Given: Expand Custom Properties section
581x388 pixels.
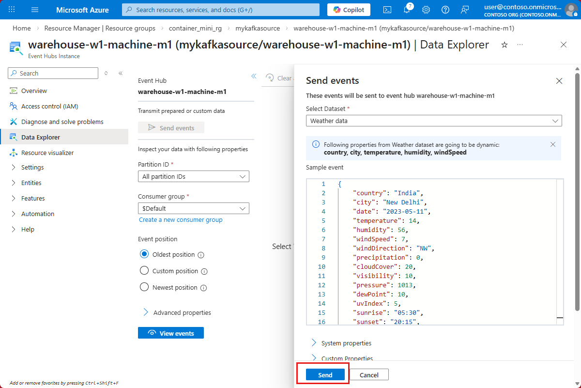Looking at the screenshot, I should coord(342,358).
